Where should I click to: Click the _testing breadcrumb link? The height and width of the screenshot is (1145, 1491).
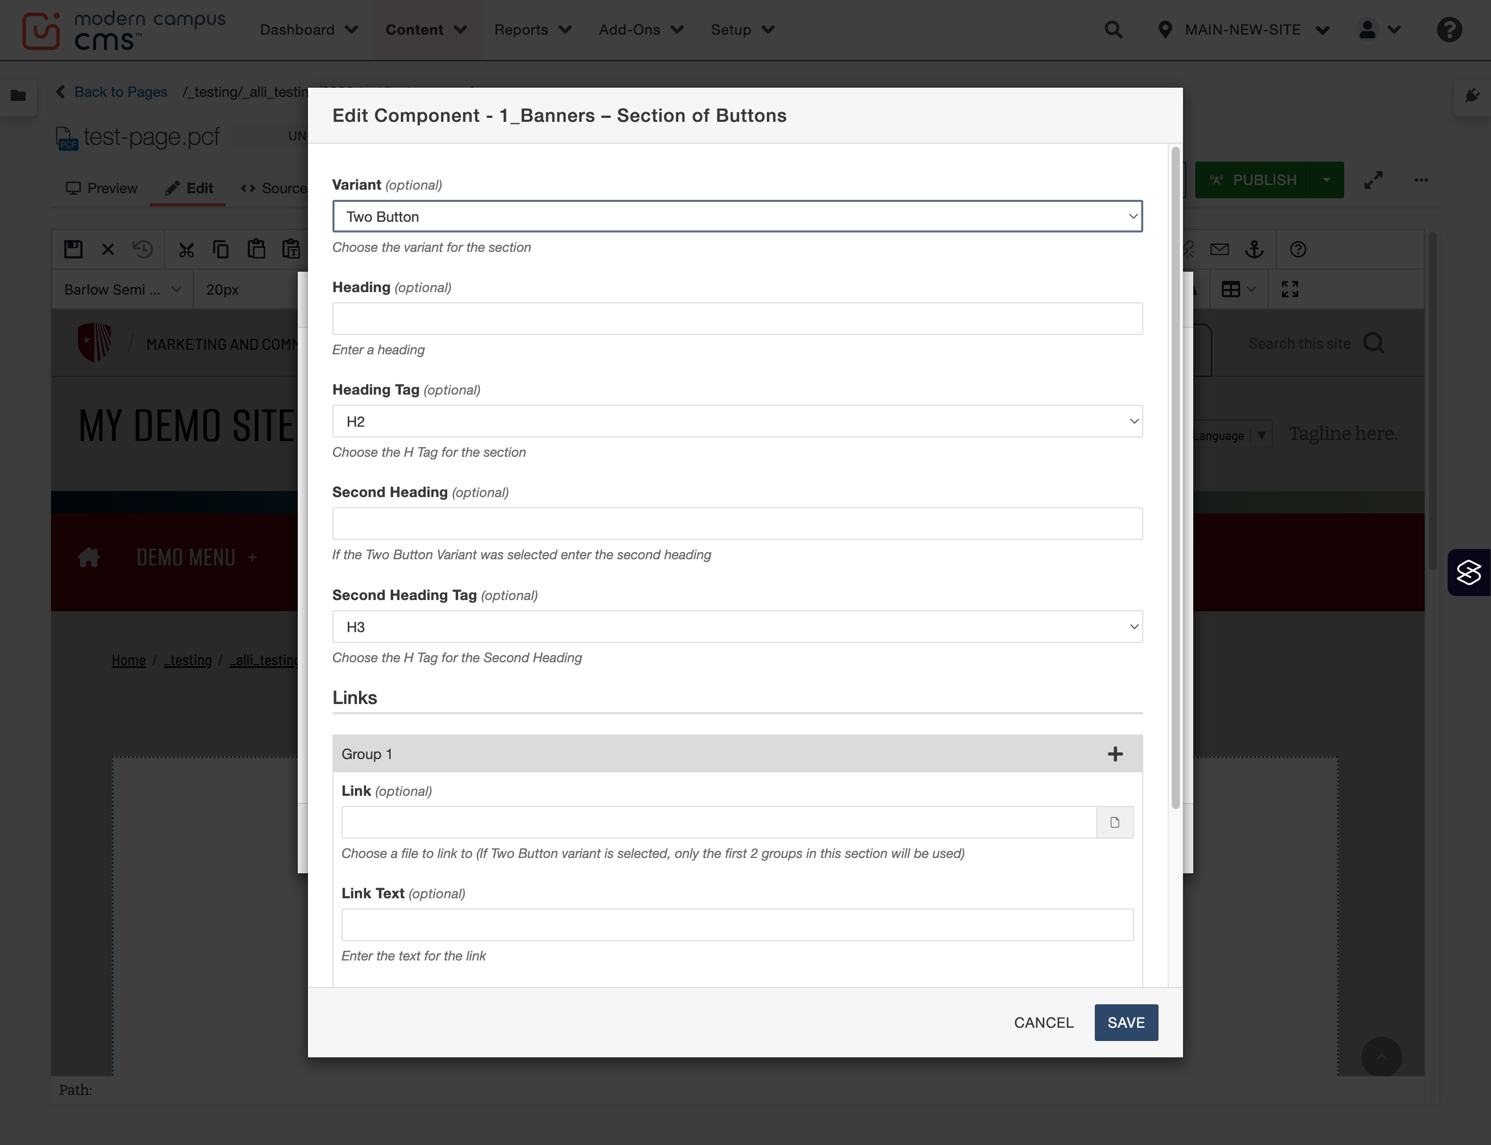188,660
